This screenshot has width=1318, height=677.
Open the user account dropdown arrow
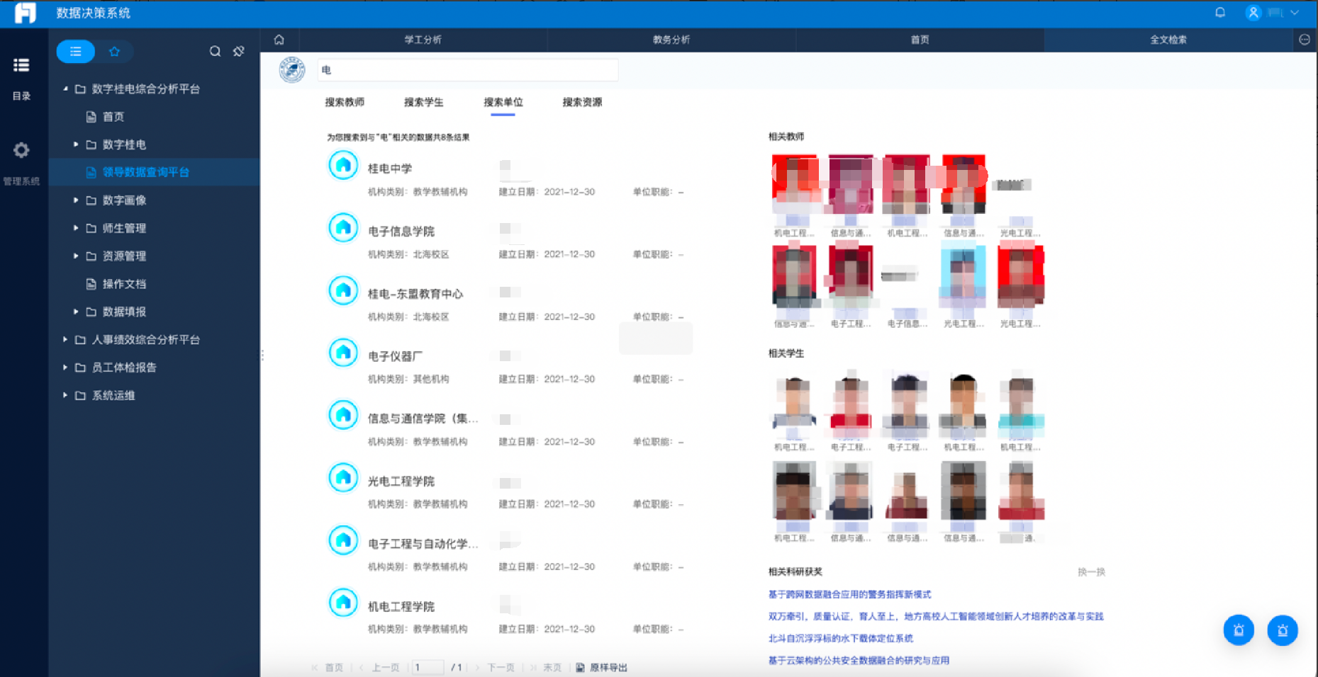tap(1295, 13)
